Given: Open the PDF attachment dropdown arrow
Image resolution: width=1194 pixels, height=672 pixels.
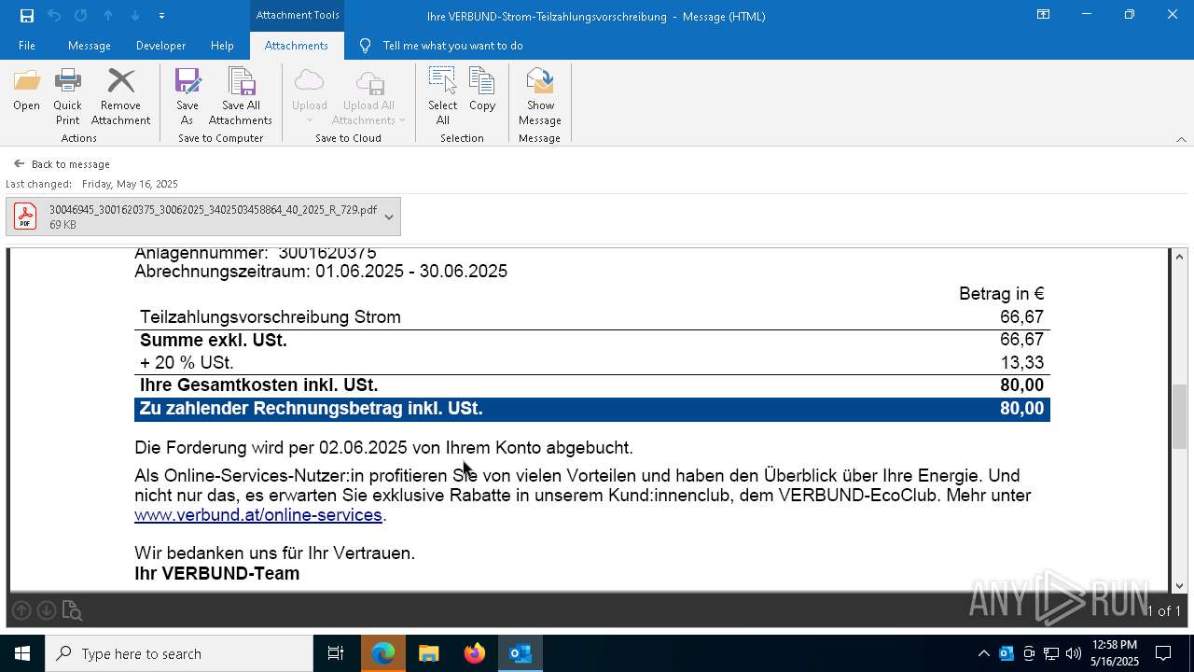Looking at the screenshot, I should point(390,217).
